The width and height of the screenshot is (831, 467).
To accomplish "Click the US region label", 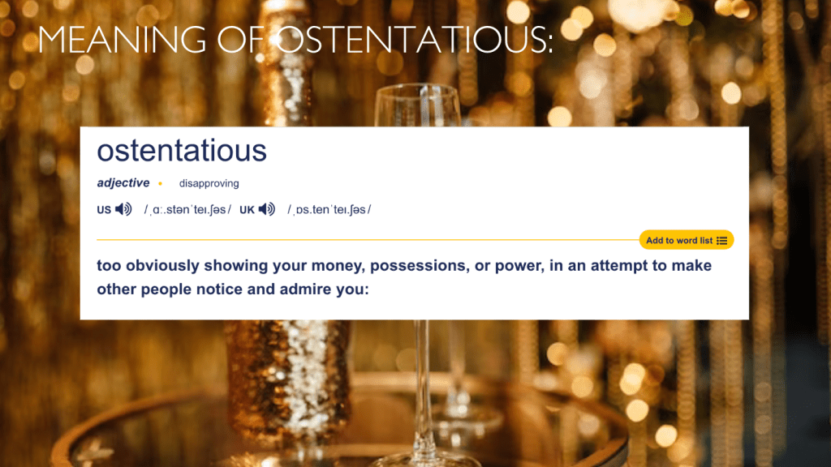I will (104, 210).
